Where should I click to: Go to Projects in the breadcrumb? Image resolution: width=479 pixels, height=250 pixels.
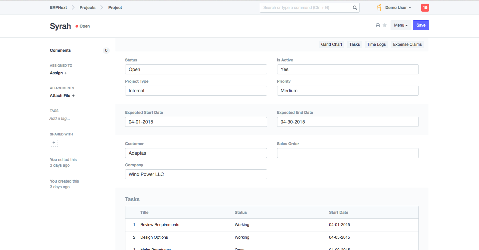(87, 8)
